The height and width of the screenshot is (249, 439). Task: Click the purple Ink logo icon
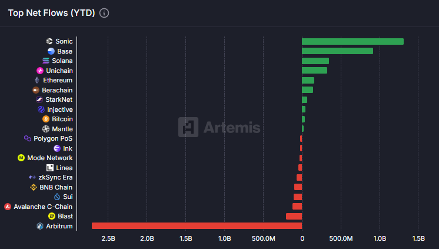point(57,148)
